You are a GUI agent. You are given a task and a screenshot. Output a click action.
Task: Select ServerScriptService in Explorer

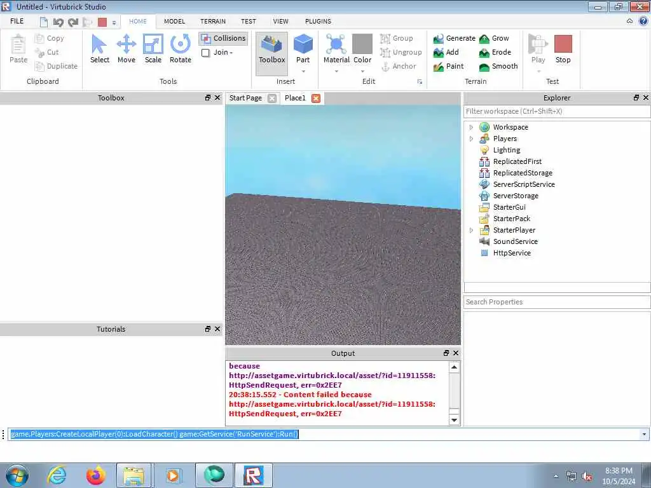(x=524, y=184)
